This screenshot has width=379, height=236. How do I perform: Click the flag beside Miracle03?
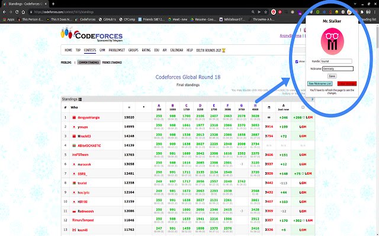pyautogui.click(x=74, y=136)
